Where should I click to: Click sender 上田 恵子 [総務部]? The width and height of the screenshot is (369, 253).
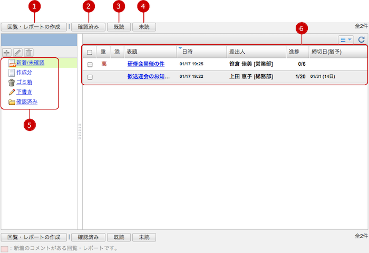point(251,76)
